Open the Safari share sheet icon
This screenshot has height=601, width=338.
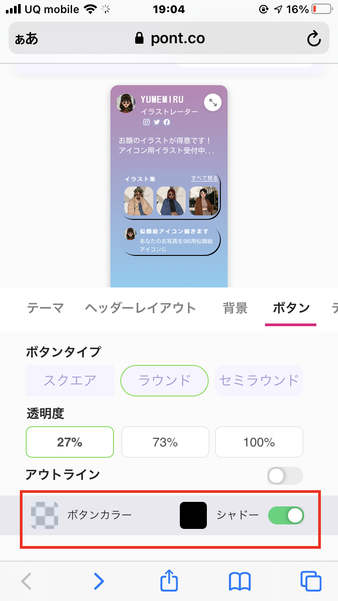tap(169, 580)
